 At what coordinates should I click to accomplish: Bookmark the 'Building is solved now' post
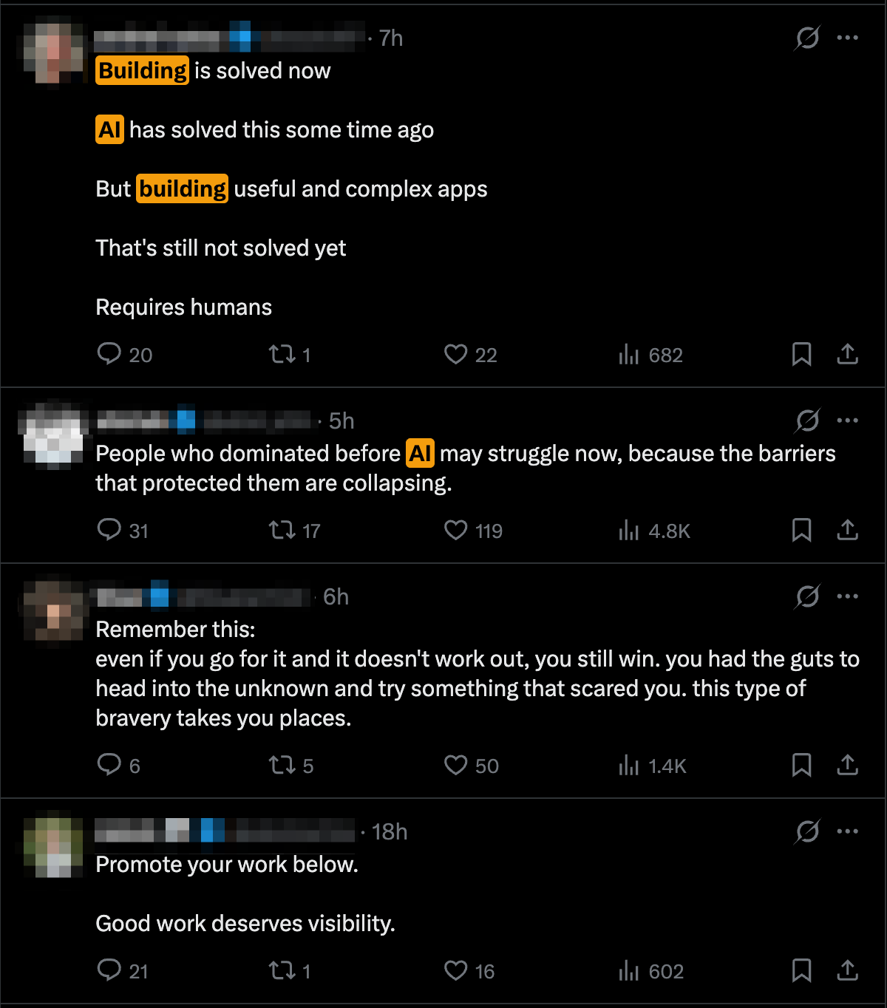tap(801, 354)
